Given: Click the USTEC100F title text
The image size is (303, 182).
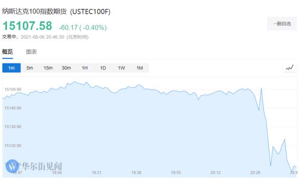Looking at the screenshot, I should pyautogui.click(x=90, y=12).
